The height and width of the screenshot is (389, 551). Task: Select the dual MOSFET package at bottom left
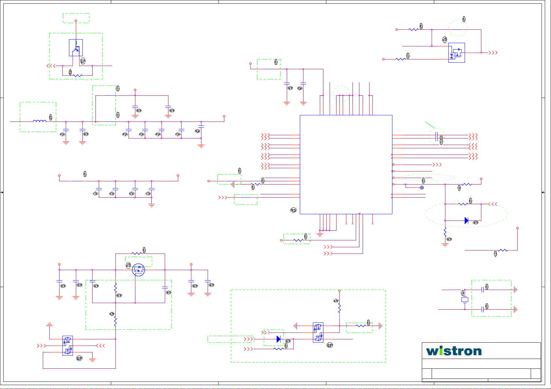(68, 346)
